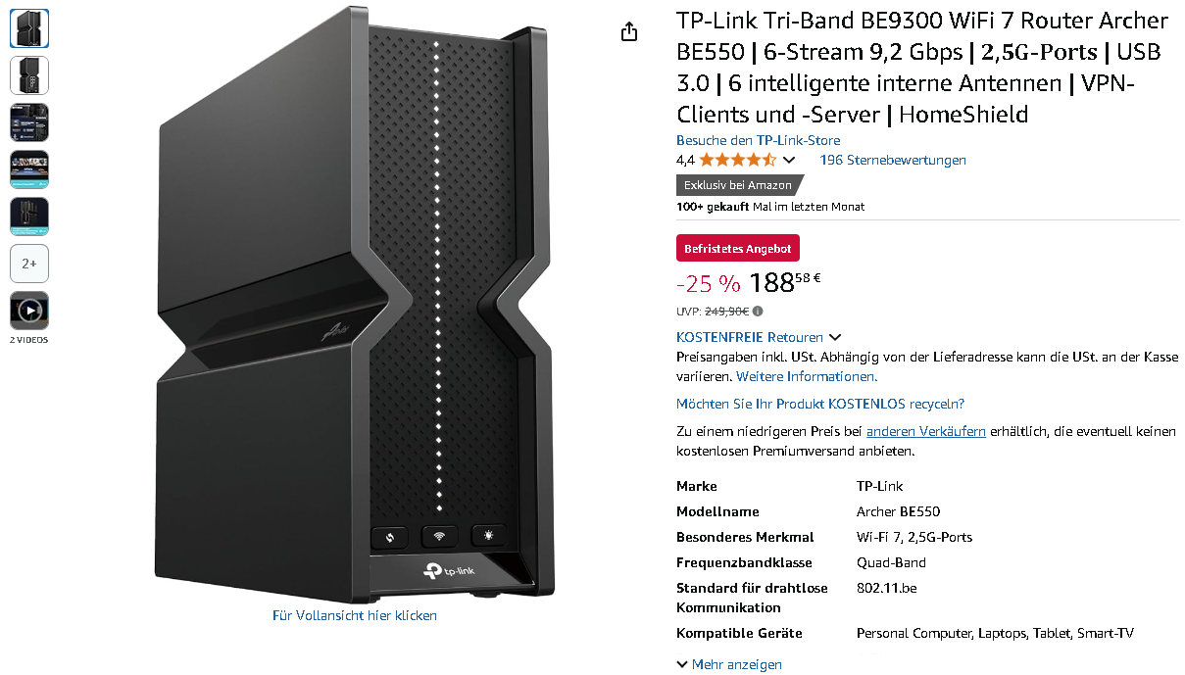Viewport: 1185px width, 675px height.
Task: Click the share icon above product image
Action: click(629, 31)
